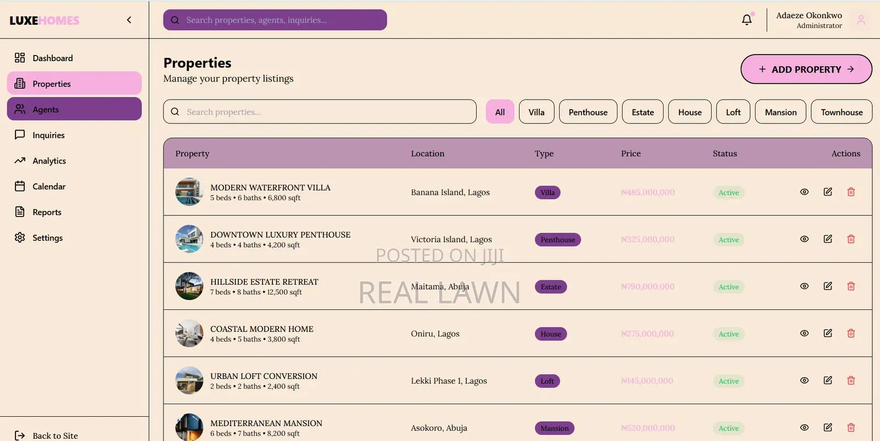Viewport: 880px width, 441px height.
Task: View Coastal Modern Home with eye icon
Action: click(804, 333)
